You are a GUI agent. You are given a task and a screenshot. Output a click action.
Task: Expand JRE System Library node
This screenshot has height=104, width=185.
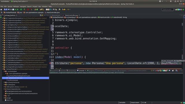(4, 87)
